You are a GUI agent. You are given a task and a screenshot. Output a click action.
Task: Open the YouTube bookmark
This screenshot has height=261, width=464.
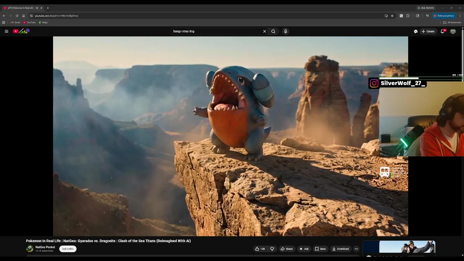point(29,22)
